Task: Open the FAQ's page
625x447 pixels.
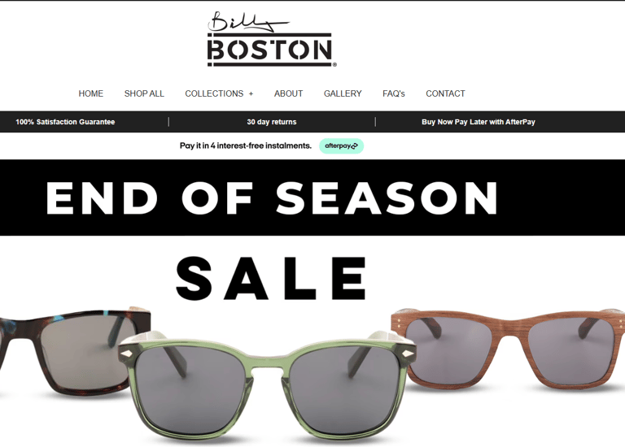Action: pos(394,93)
